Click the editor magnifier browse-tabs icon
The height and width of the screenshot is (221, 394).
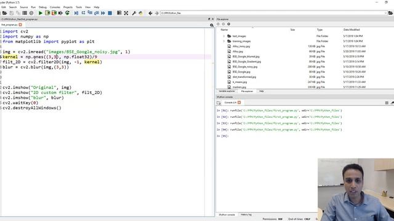[212, 25]
